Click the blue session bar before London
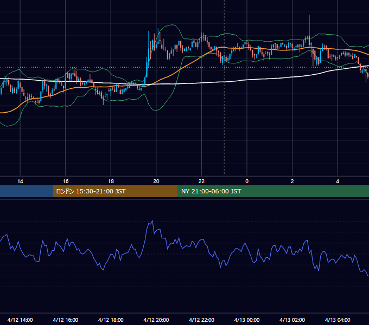The image size is (369, 325). tap(27, 191)
